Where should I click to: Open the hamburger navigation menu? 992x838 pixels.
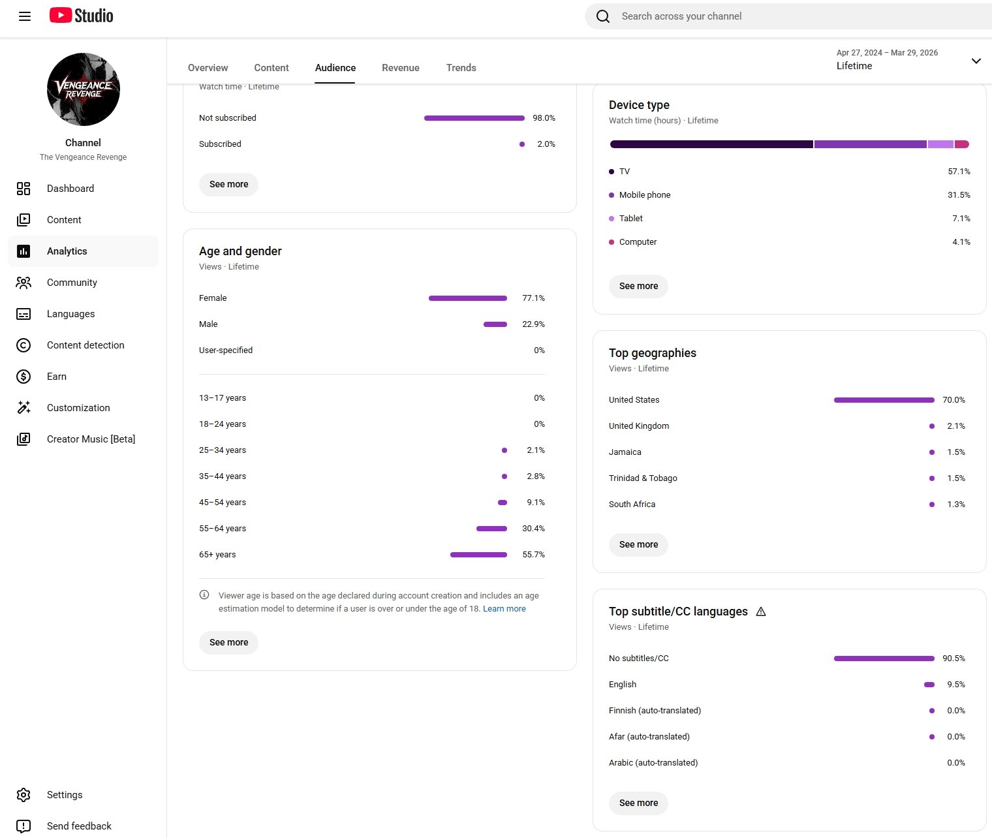[25, 16]
